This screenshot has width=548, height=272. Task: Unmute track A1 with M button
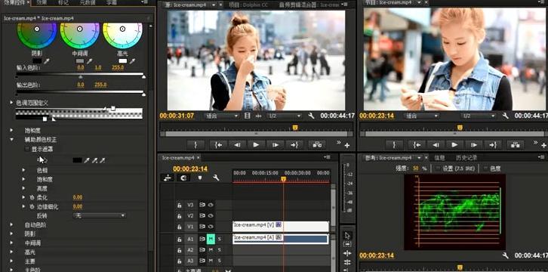211,240
